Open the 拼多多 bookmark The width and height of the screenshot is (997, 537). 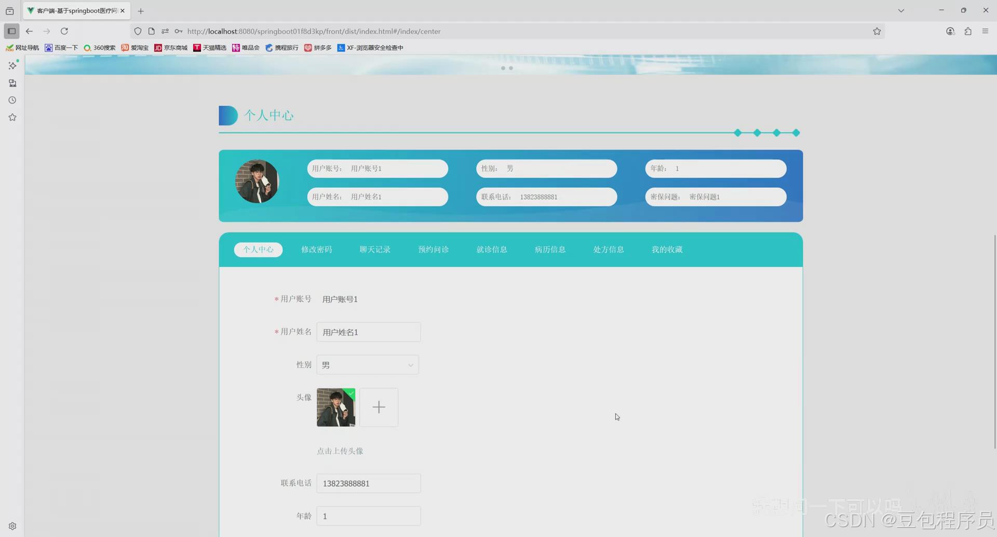318,48
